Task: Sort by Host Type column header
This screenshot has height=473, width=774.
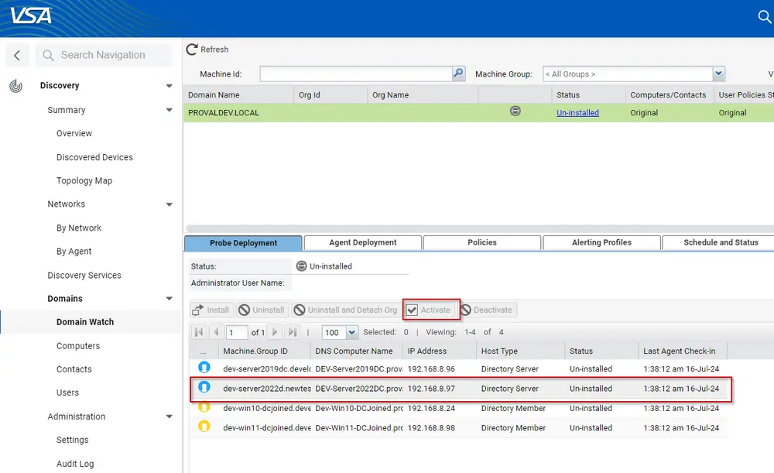Action: pyautogui.click(x=499, y=351)
